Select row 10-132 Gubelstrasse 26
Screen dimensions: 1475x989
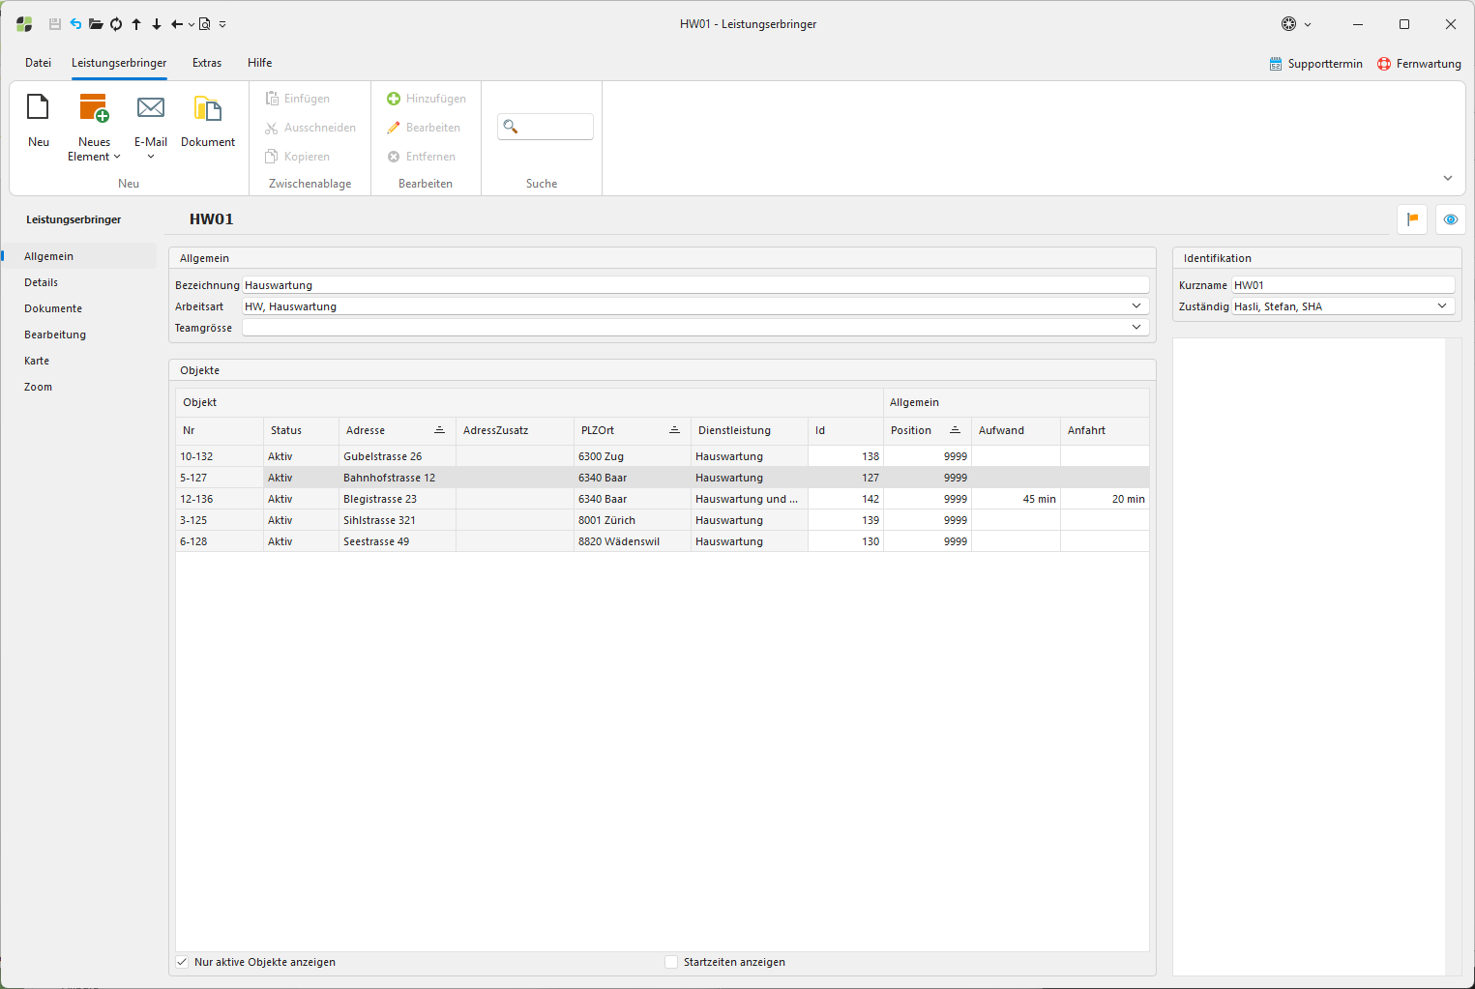coord(663,456)
